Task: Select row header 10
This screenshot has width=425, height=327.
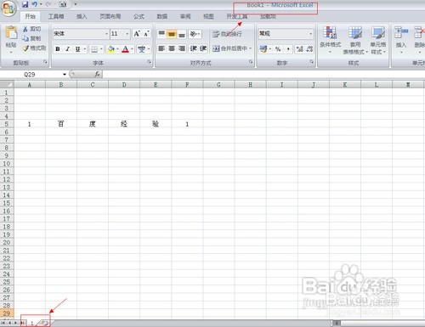Action: tap(7, 163)
